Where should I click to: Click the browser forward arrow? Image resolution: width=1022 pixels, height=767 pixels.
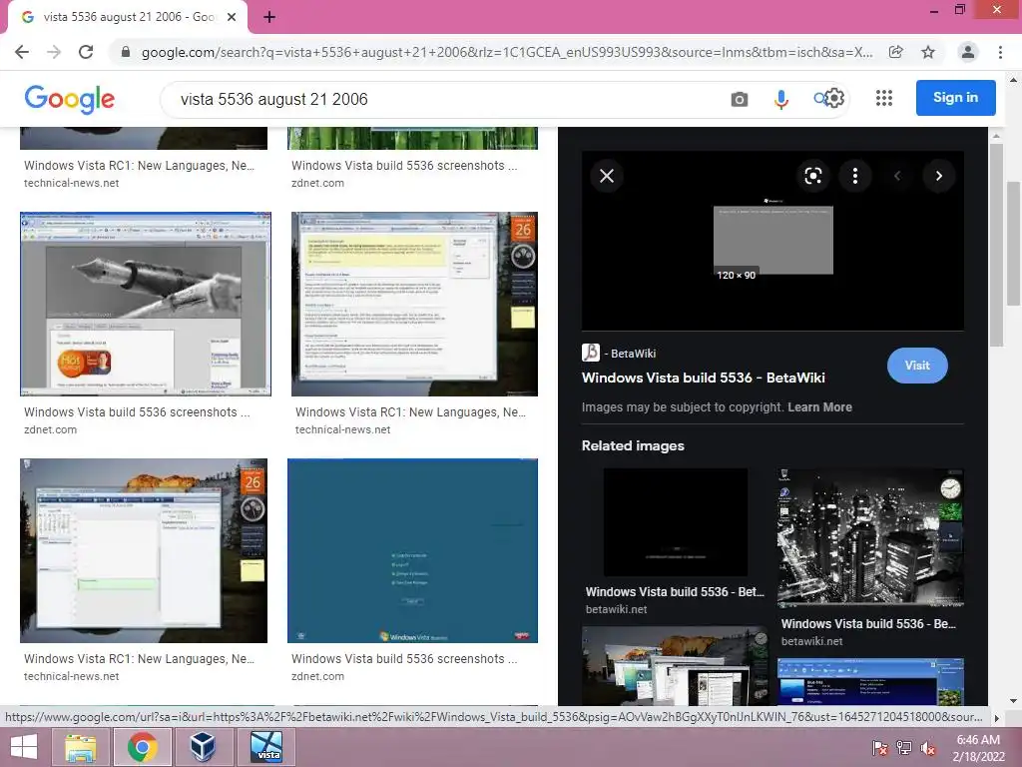[x=54, y=52]
